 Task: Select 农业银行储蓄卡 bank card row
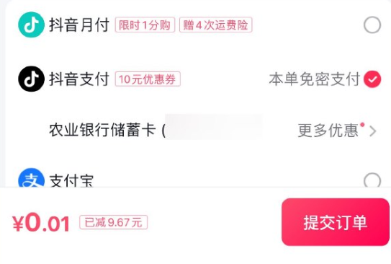pyautogui.click(x=196, y=130)
